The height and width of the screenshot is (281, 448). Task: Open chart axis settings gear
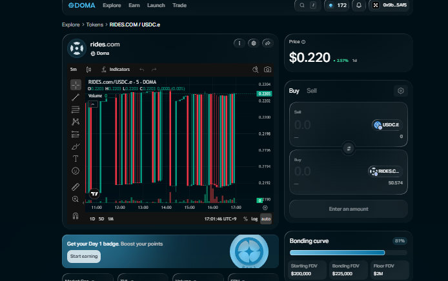(x=265, y=208)
